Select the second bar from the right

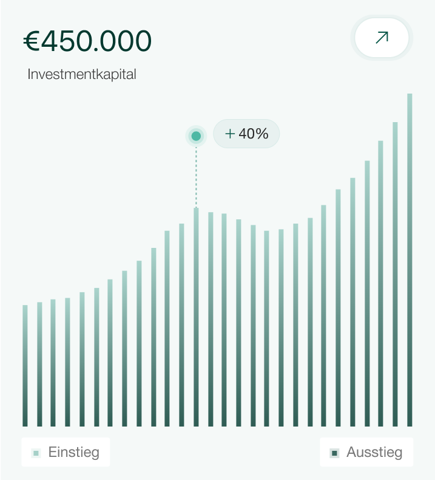click(395, 273)
